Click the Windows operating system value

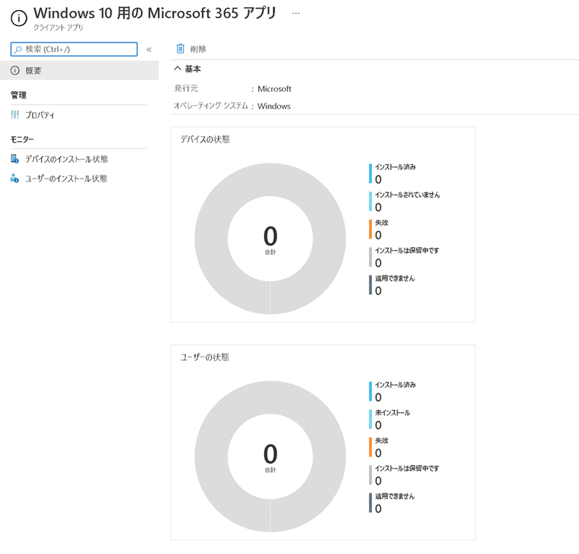click(x=274, y=106)
